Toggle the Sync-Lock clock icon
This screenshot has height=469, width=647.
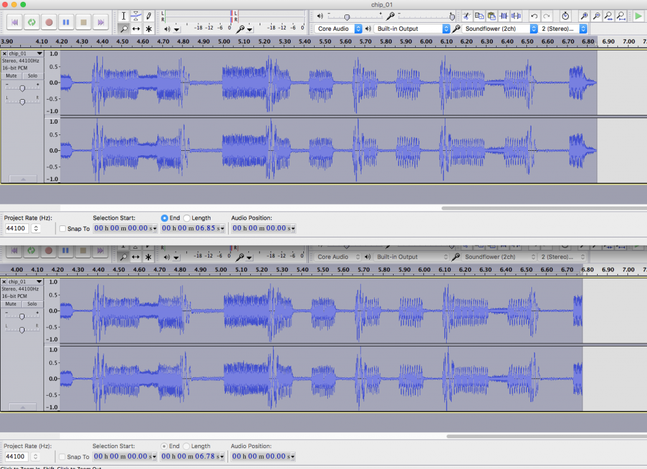click(x=565, y=16)
